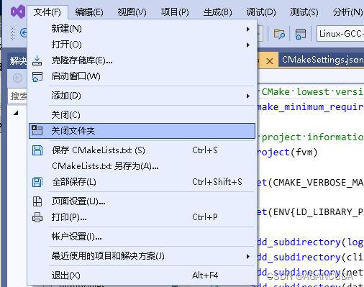Open the 测试(S) menu
The height and width of the screenshot is (287, 364).
tap(304, 12)
